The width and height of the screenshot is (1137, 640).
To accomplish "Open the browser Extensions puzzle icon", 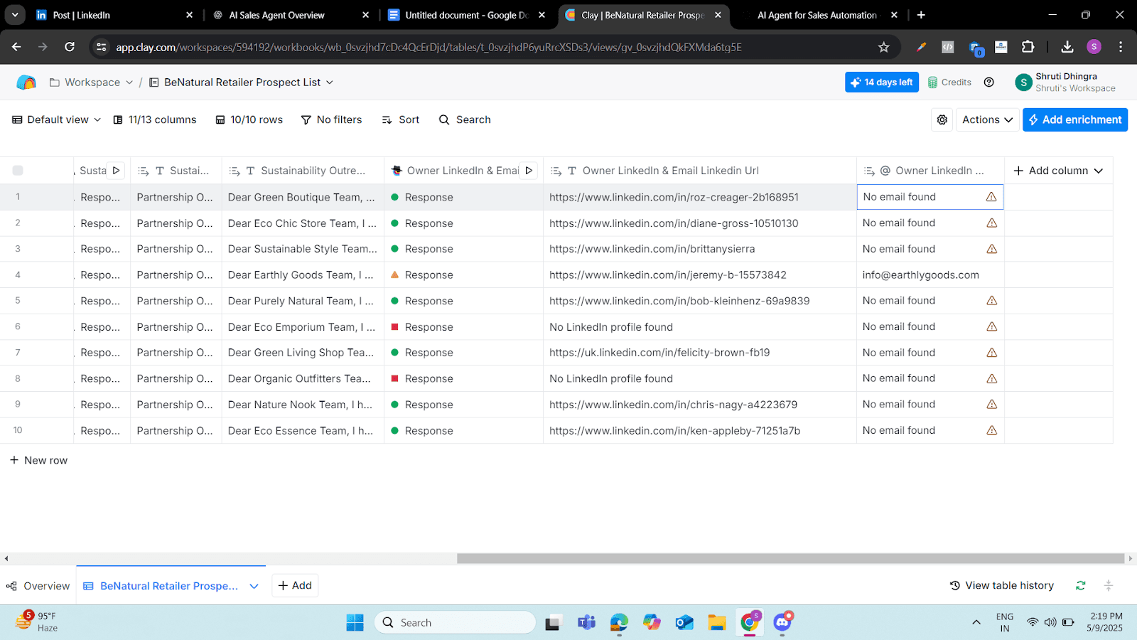I will tap(1028, 47).
